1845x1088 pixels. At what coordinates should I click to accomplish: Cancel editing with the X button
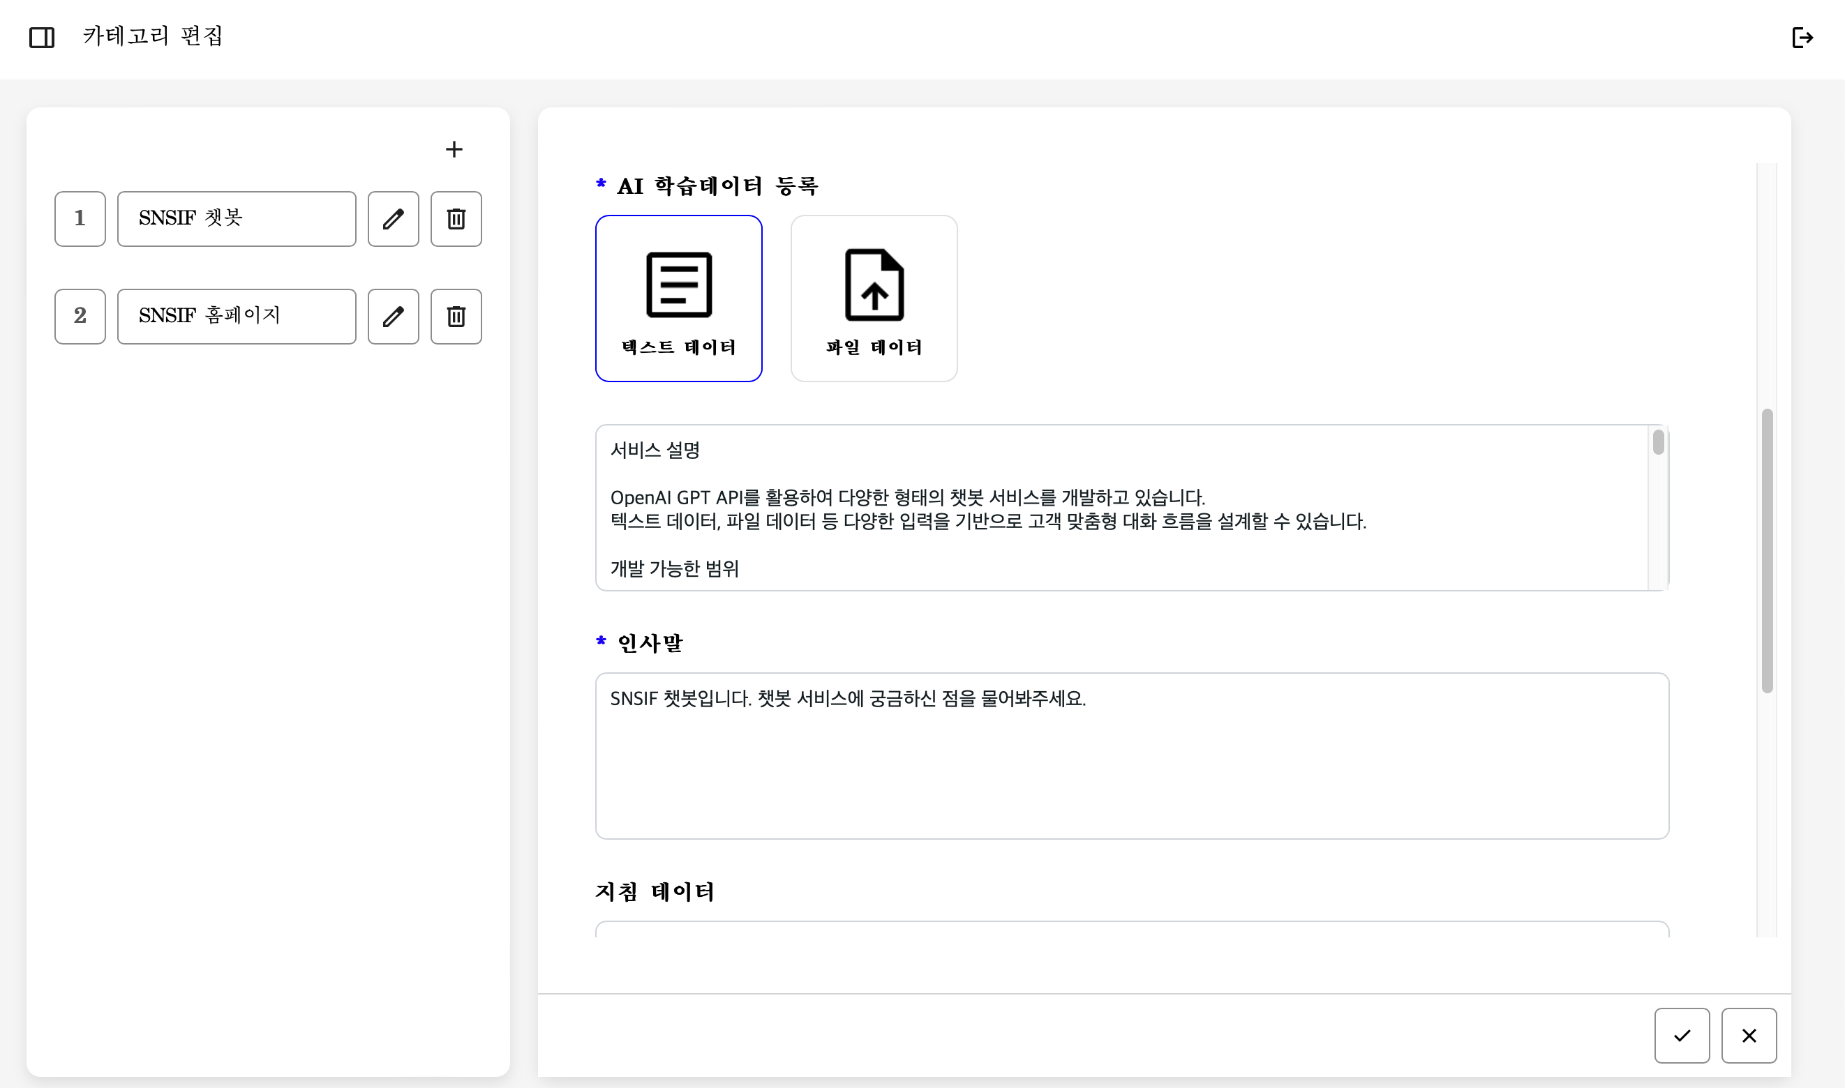pos(1749,1035)
